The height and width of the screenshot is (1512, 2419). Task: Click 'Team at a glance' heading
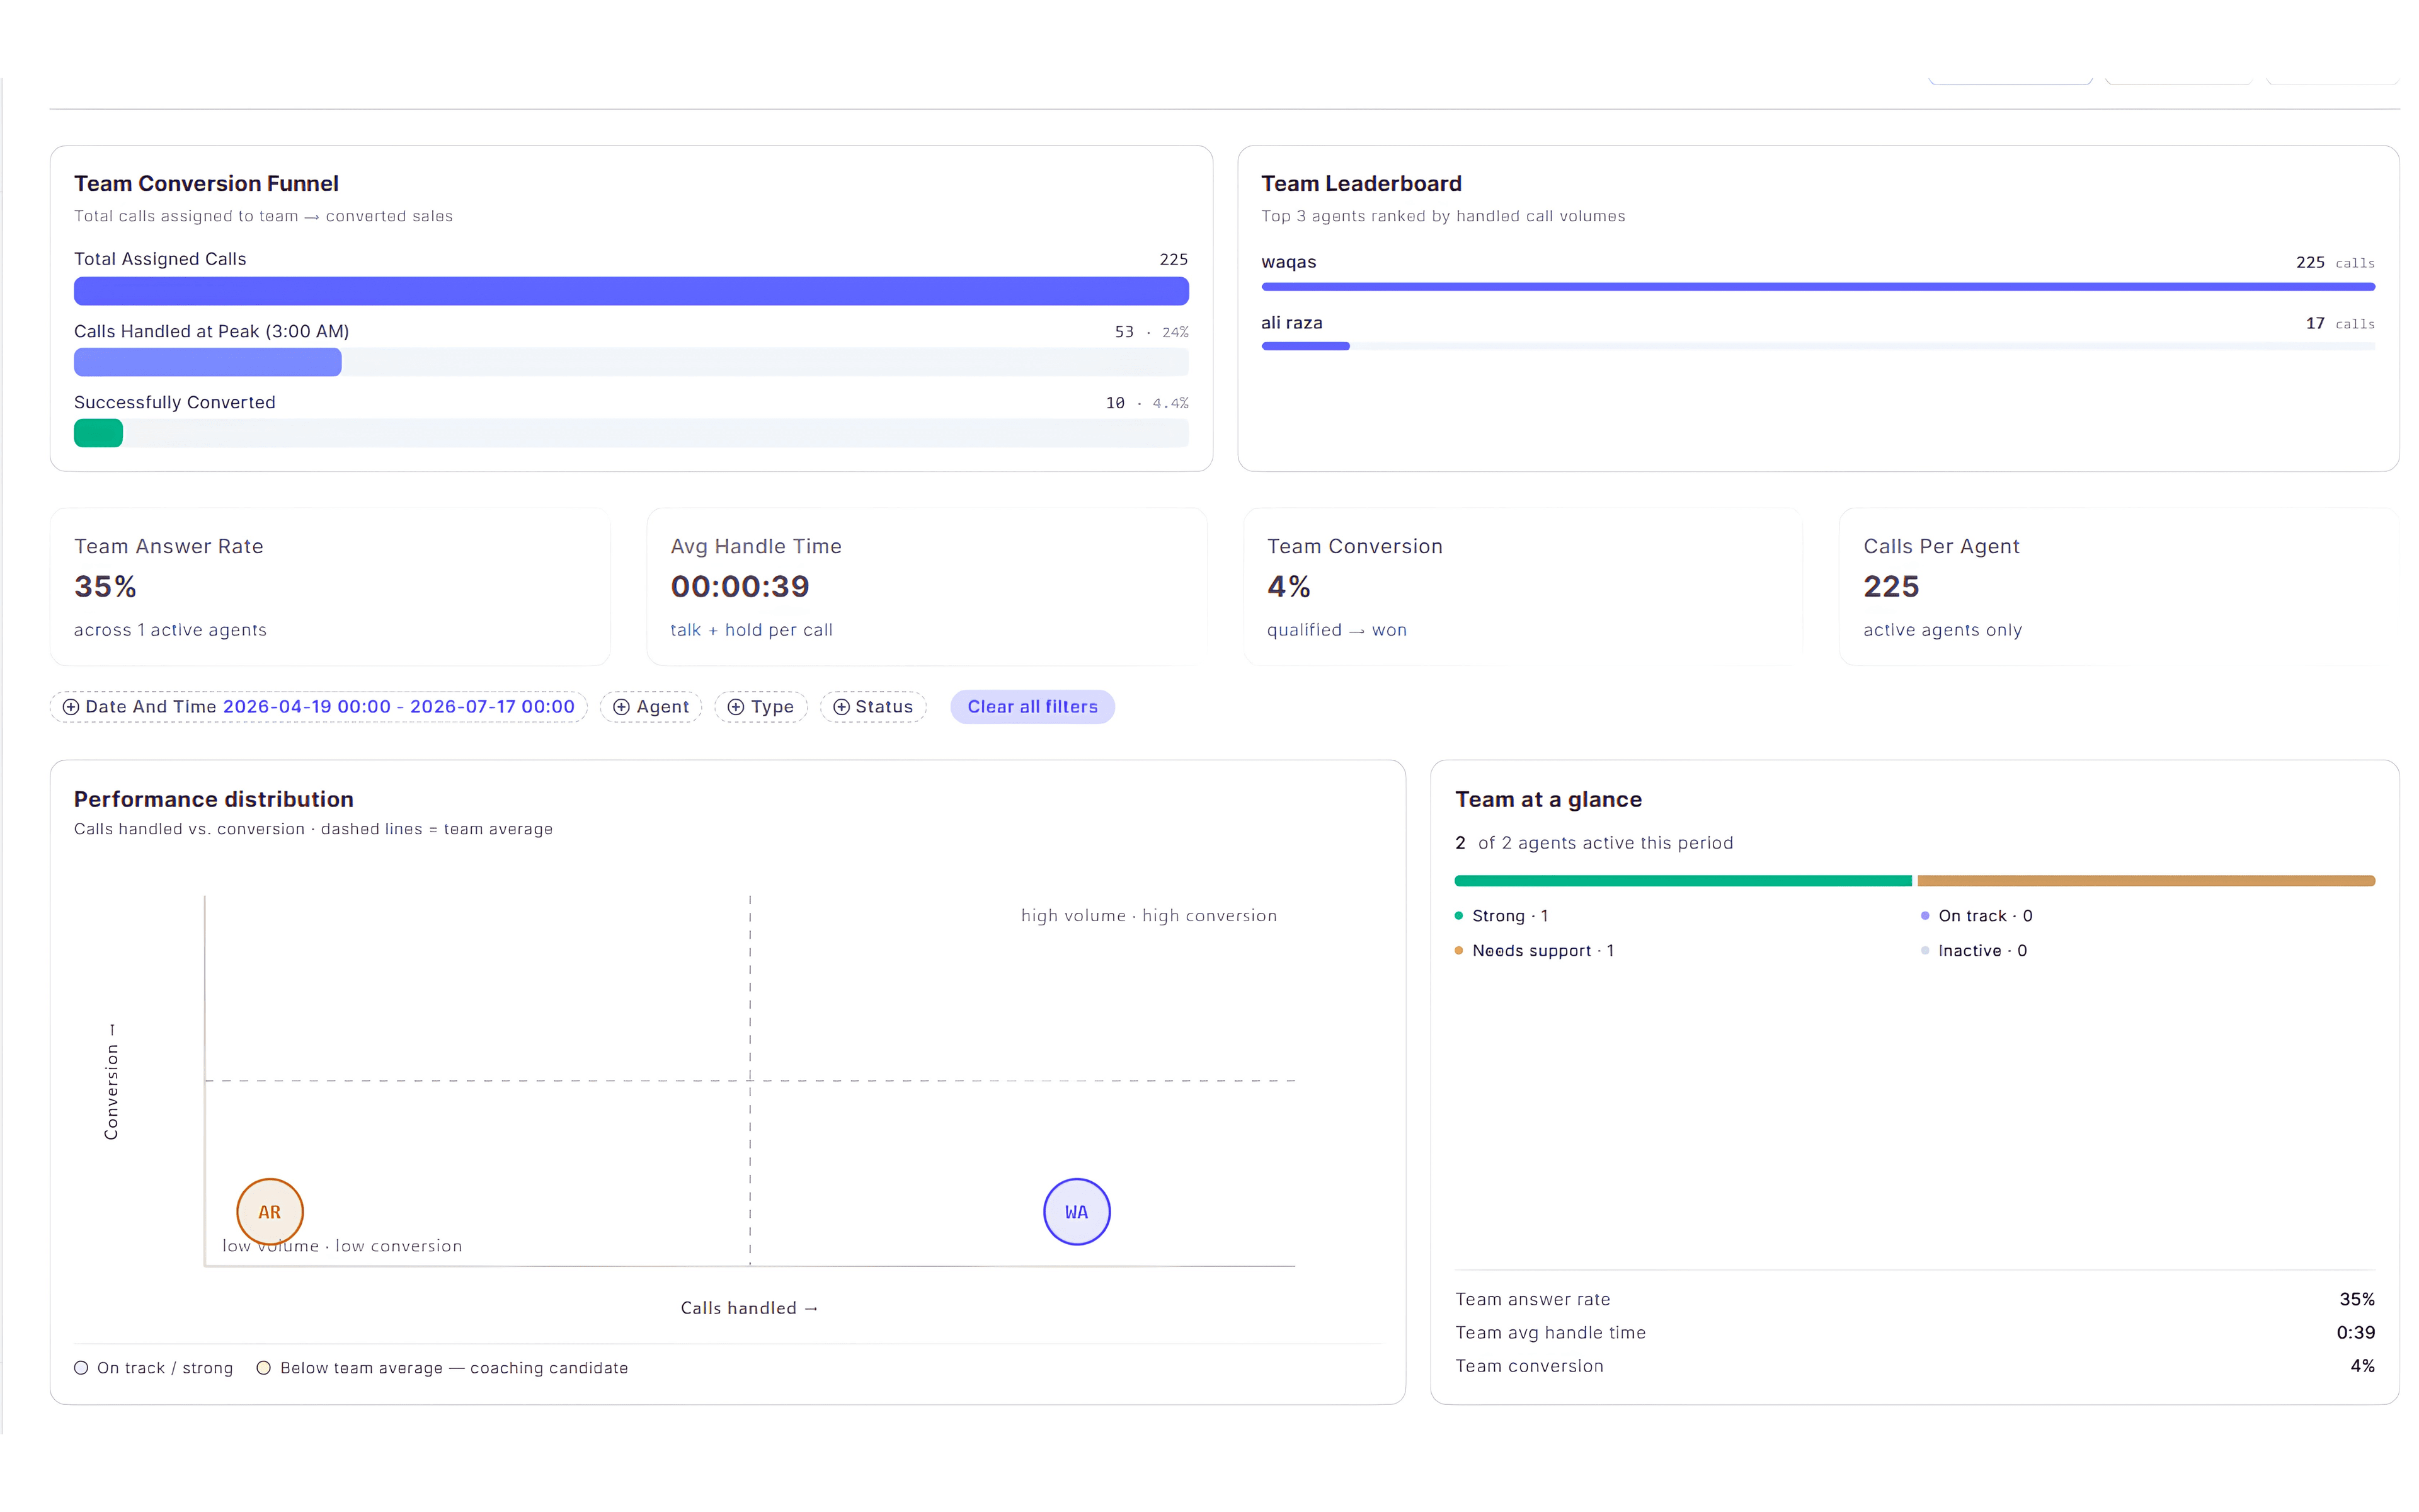[x=1548, y=800]
